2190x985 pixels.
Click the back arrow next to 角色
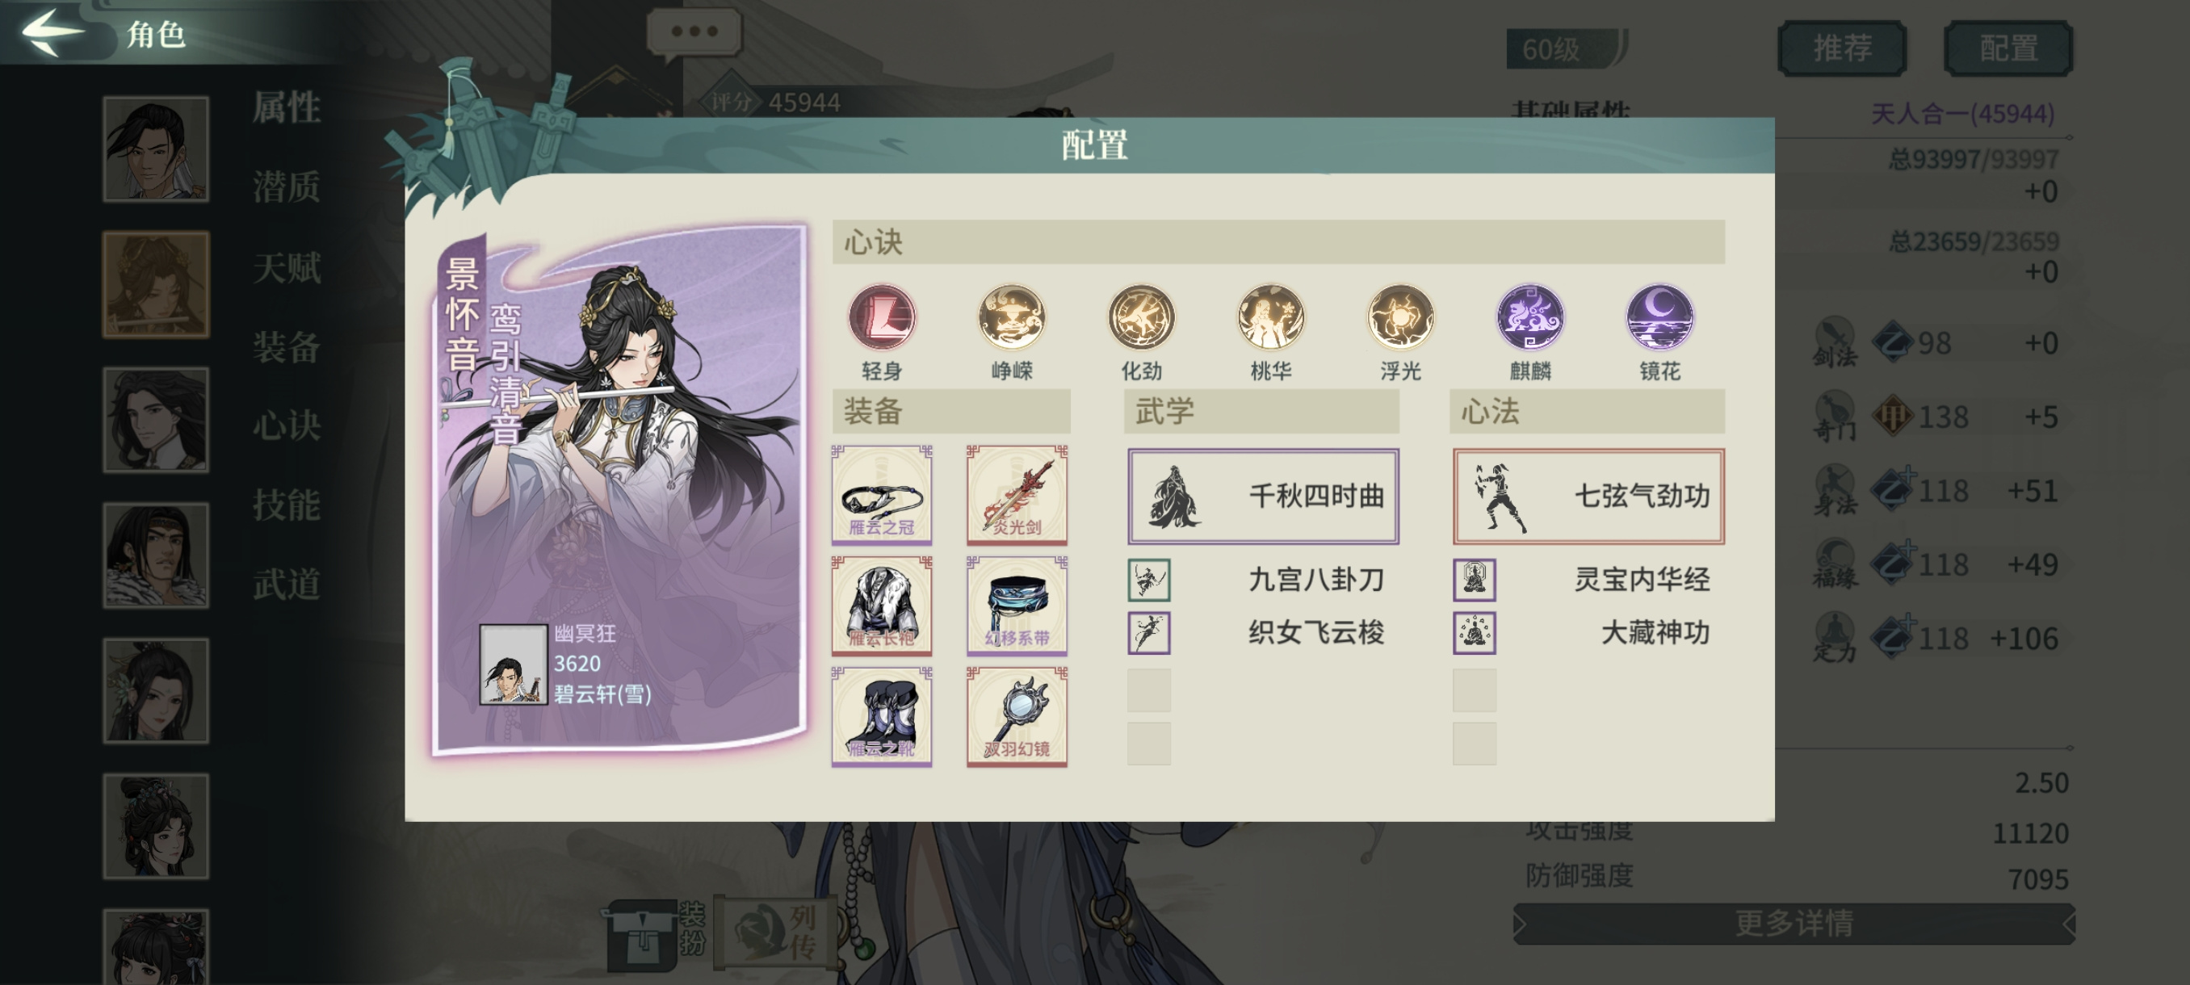point(52,32)
